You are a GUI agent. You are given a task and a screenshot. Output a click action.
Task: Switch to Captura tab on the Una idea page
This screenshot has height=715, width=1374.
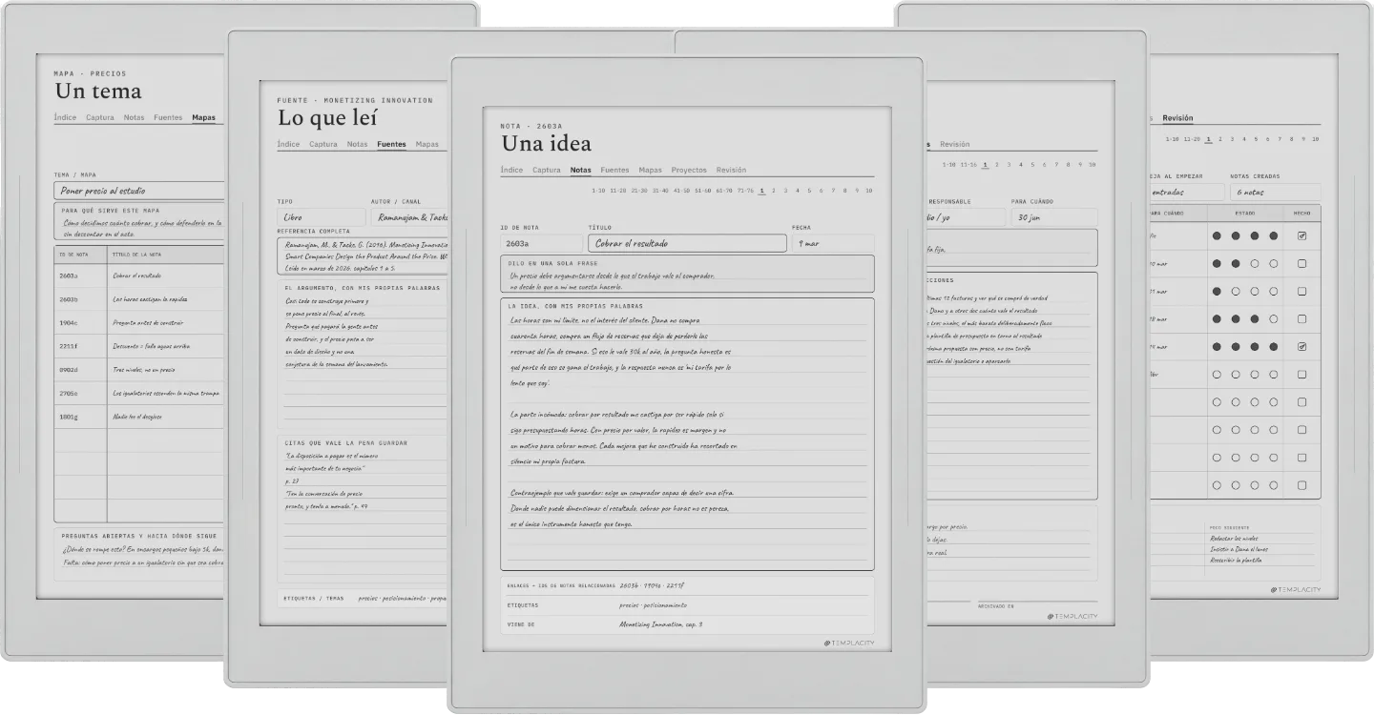pos(547,170)
